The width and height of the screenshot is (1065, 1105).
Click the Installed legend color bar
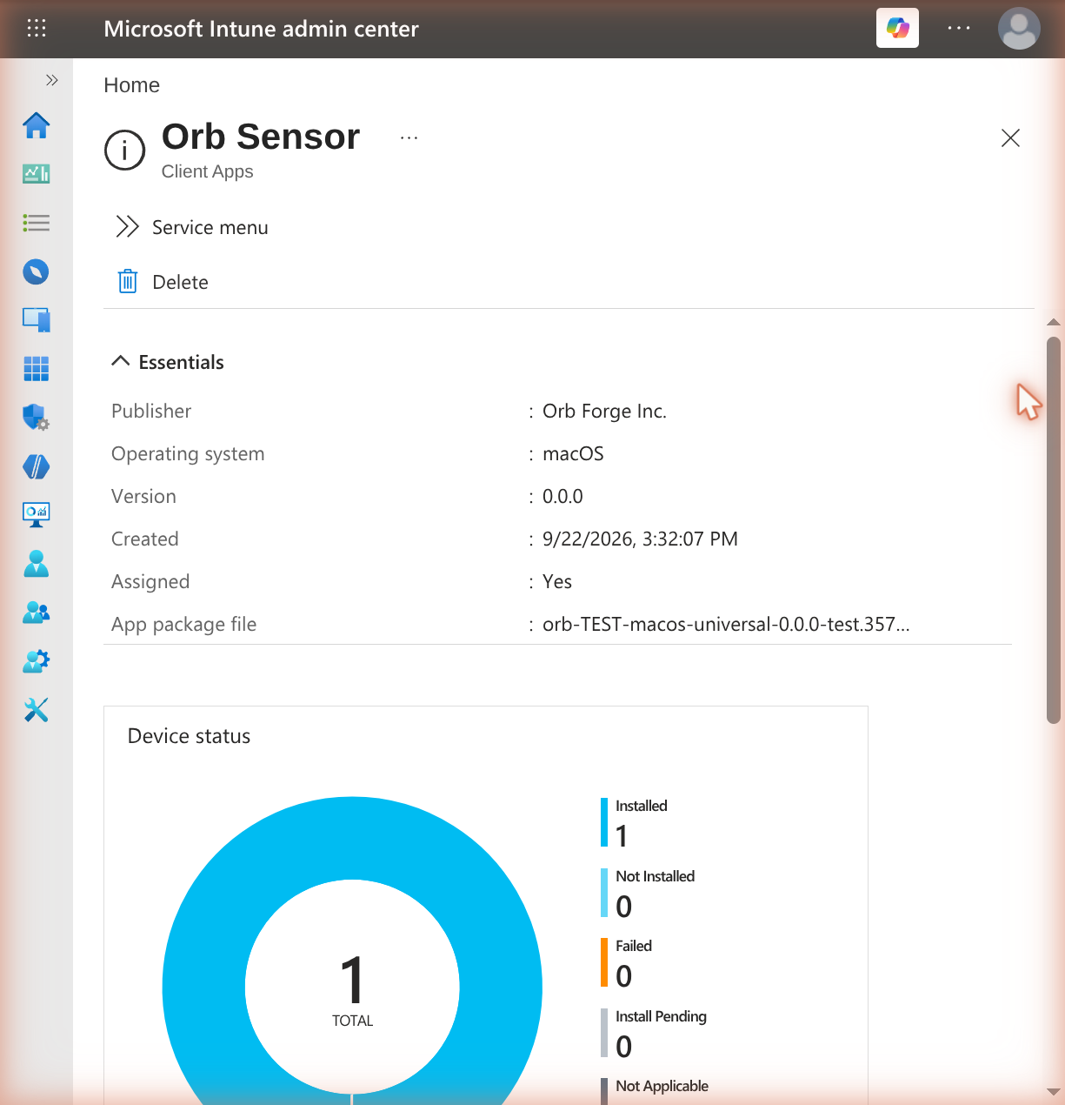[x=604, y=822]
